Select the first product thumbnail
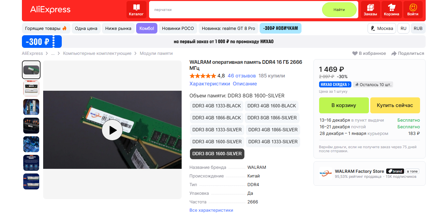The height and width of the screenshot is (220, 434). tap(31, 70)
